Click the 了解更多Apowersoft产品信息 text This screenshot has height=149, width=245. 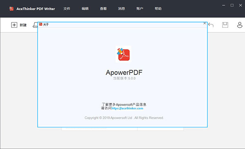click(124, 105)
